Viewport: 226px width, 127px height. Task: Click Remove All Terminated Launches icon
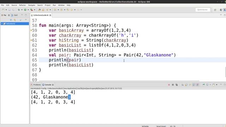[177, 85]
